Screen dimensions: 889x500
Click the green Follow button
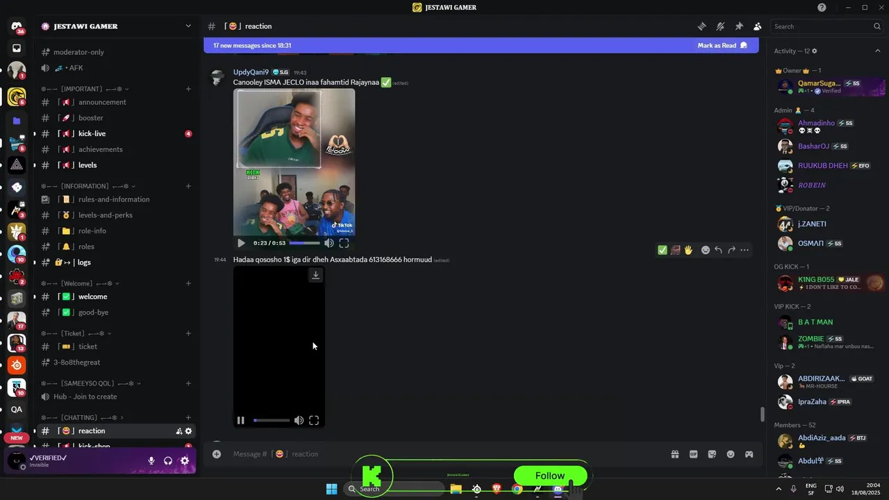tap(550, 476)
